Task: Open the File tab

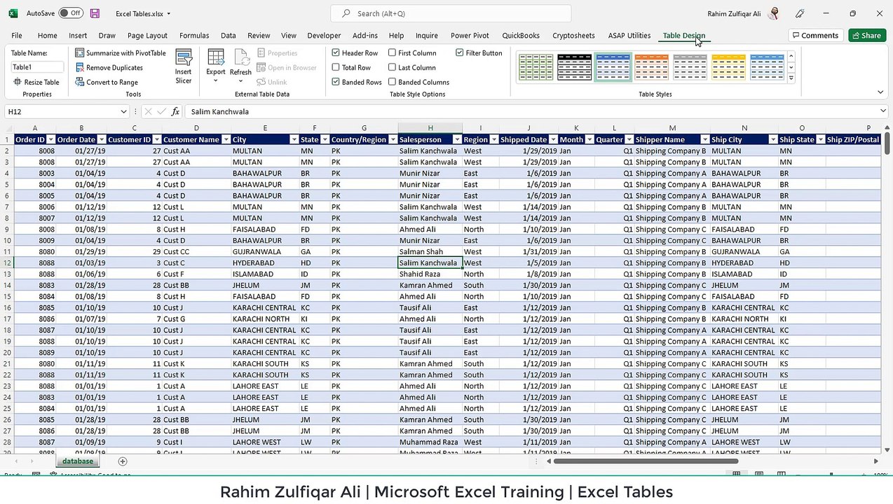Action: coord(17,36)
